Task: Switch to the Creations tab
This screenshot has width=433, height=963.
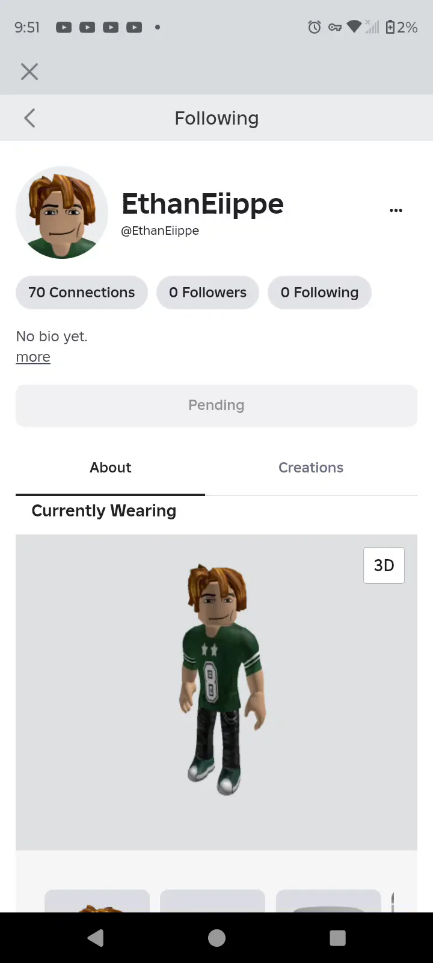Action: point(311,468)
